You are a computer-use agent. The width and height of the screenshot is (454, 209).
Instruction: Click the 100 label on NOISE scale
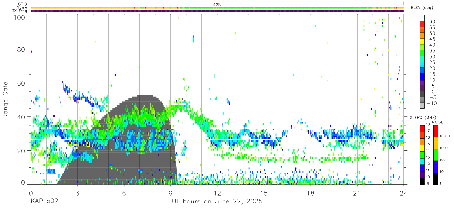[x=442, y=160]
